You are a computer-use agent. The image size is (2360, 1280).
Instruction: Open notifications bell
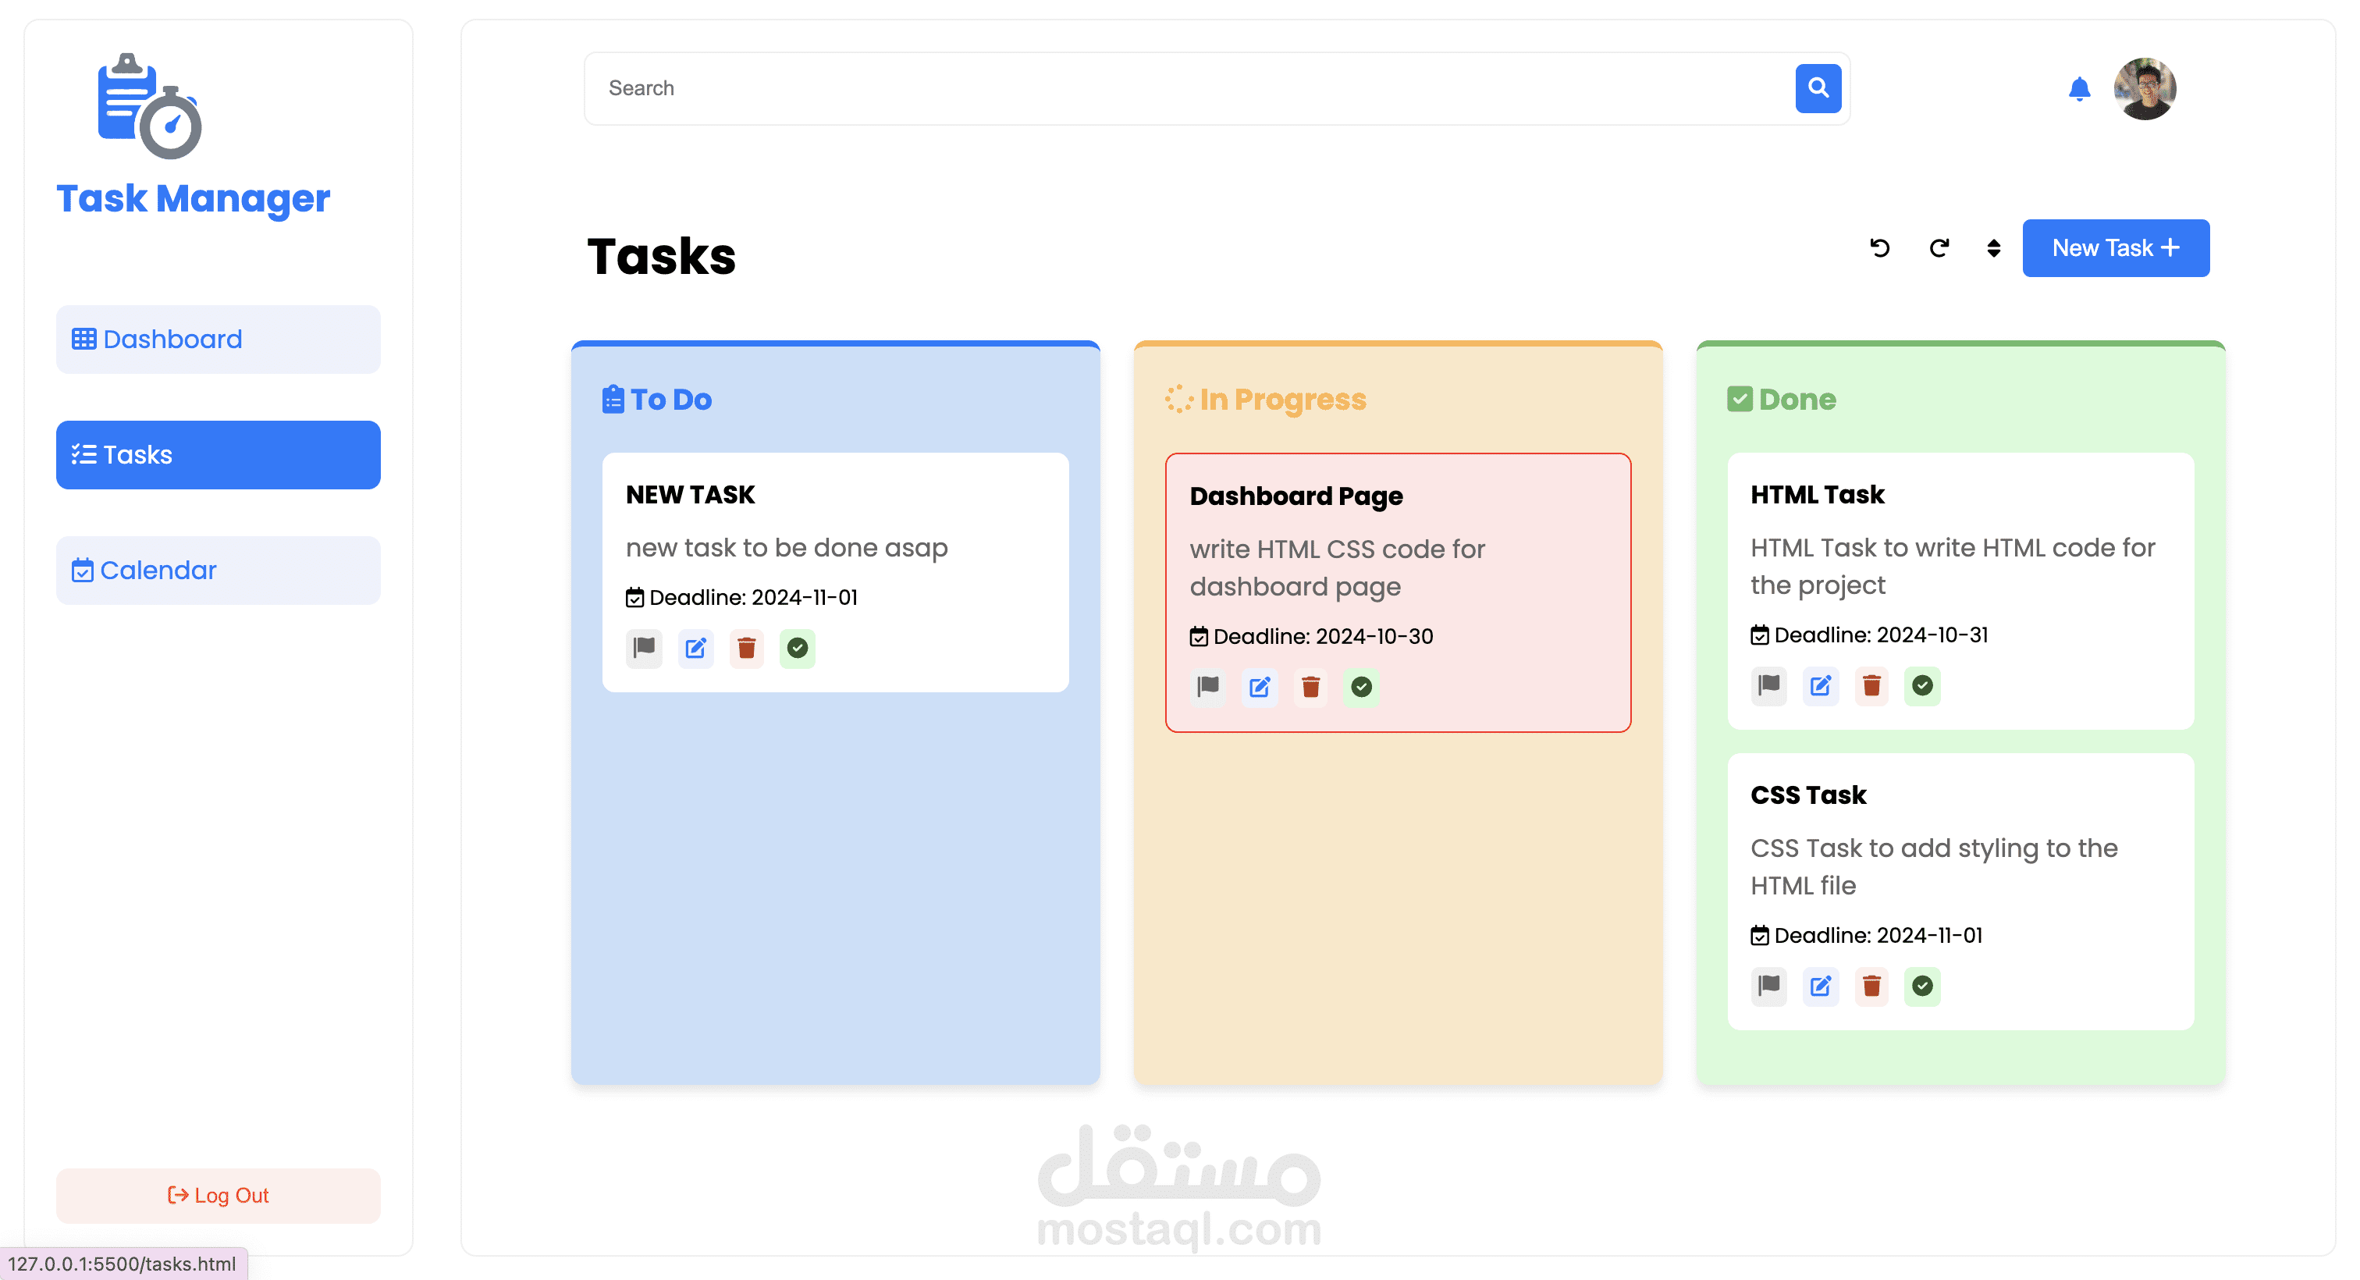2079,89
